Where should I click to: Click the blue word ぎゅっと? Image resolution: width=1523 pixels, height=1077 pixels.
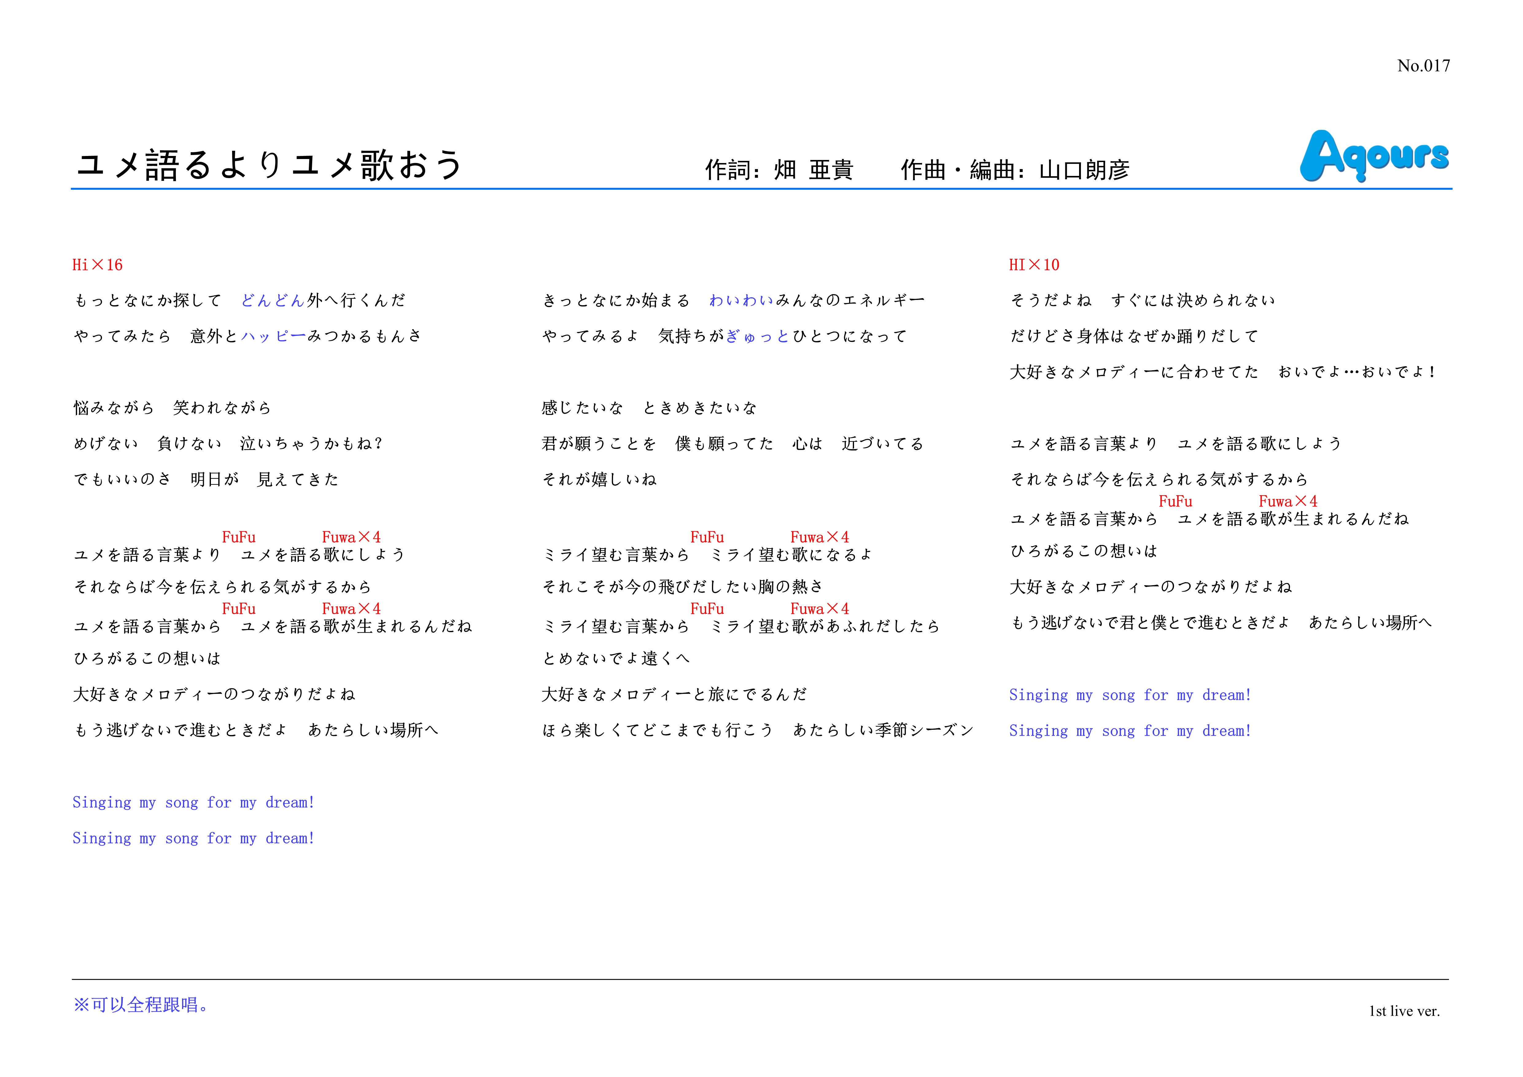758,337
